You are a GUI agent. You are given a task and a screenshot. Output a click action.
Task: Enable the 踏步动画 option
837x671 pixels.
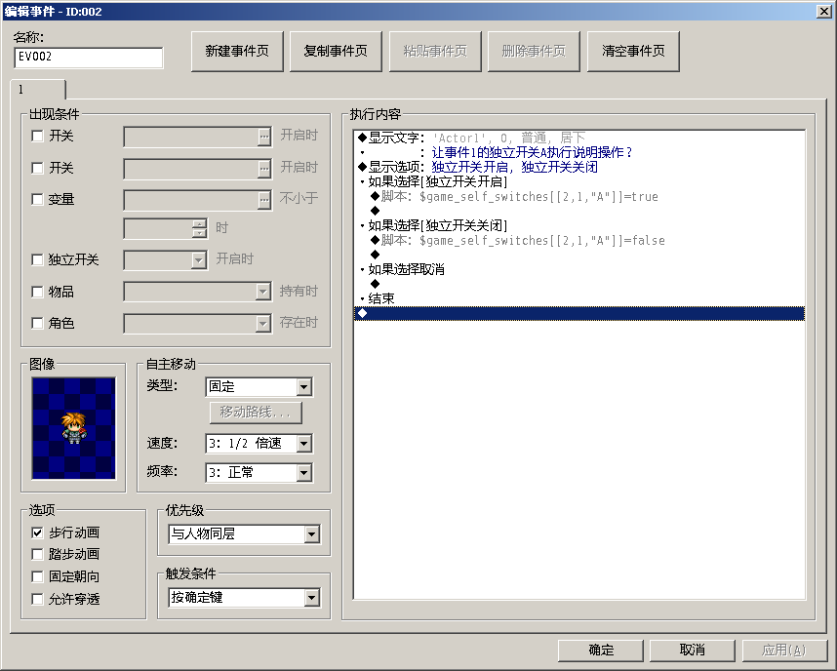[37, 555]
